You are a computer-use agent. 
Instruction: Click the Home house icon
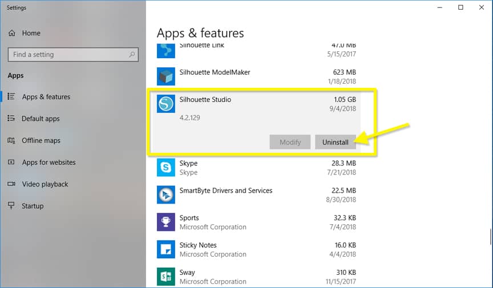pos(11,33)
